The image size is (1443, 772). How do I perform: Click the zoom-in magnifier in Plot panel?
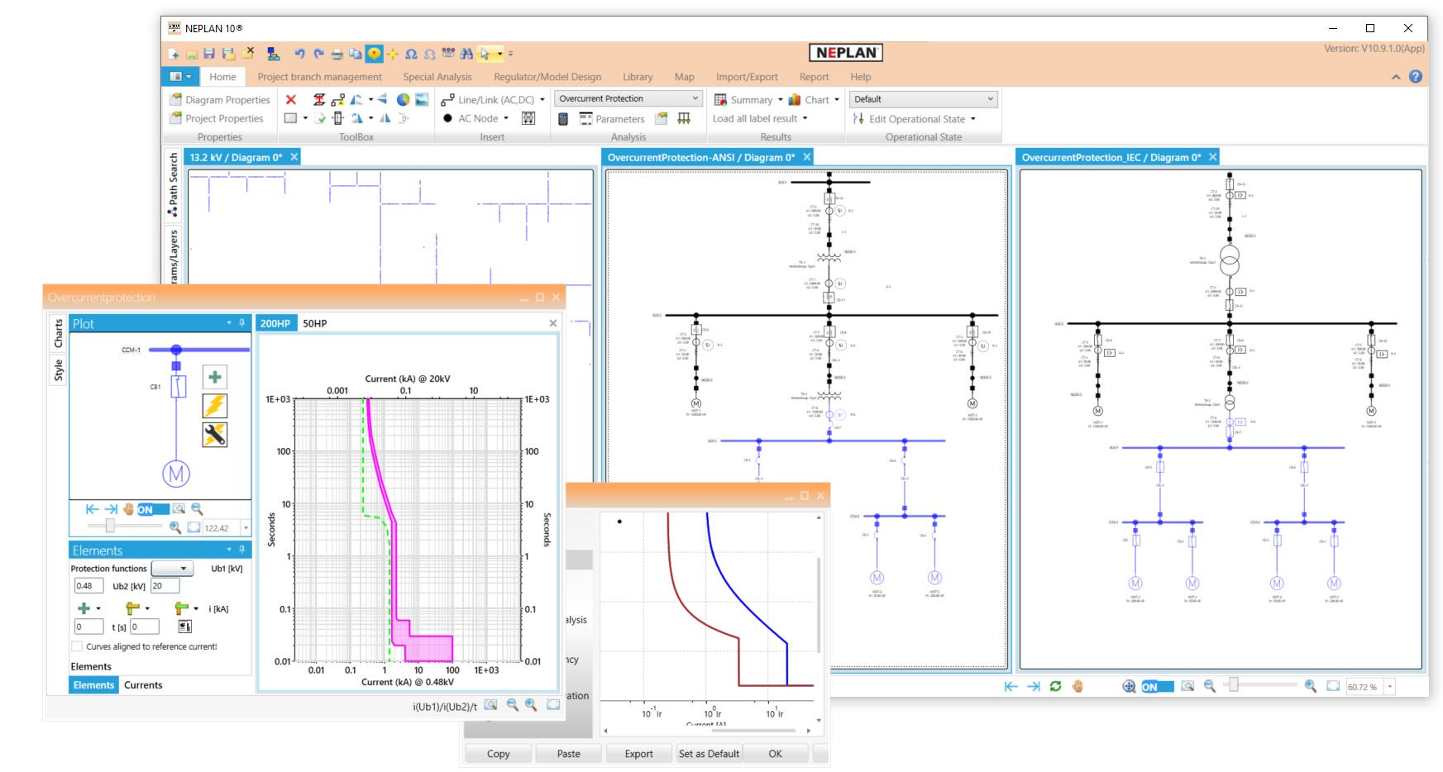click(175, 527)
